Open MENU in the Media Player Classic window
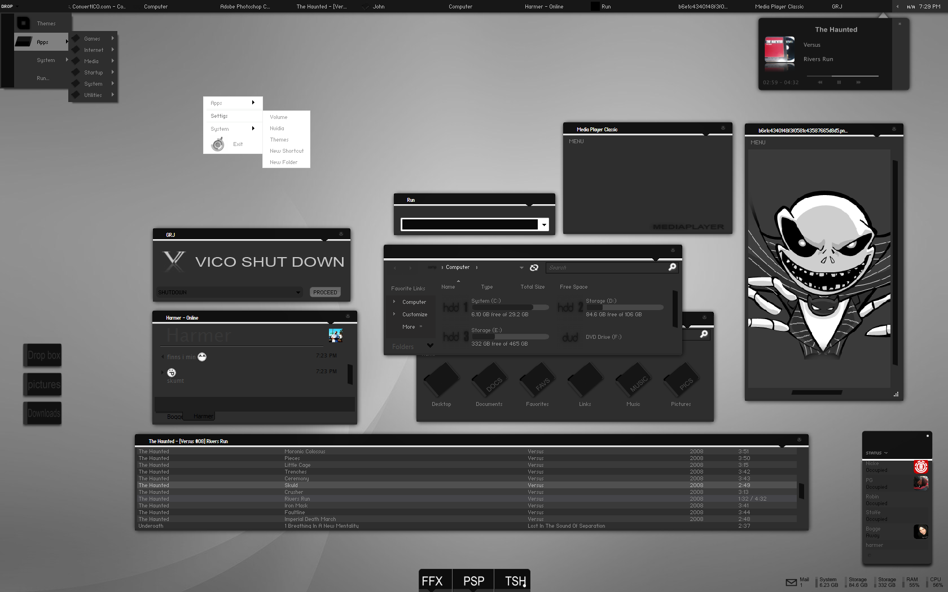The height and width of the screenshot is (592, 948). [576, 142]
